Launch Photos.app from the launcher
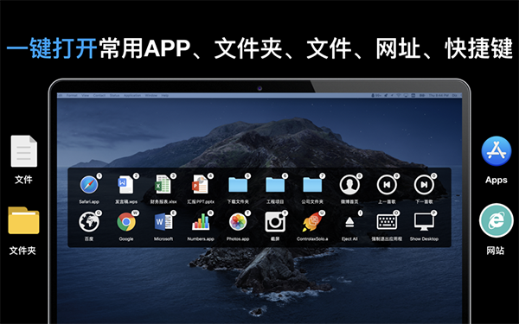The image size is (519, 324). (x=238, y=222)
